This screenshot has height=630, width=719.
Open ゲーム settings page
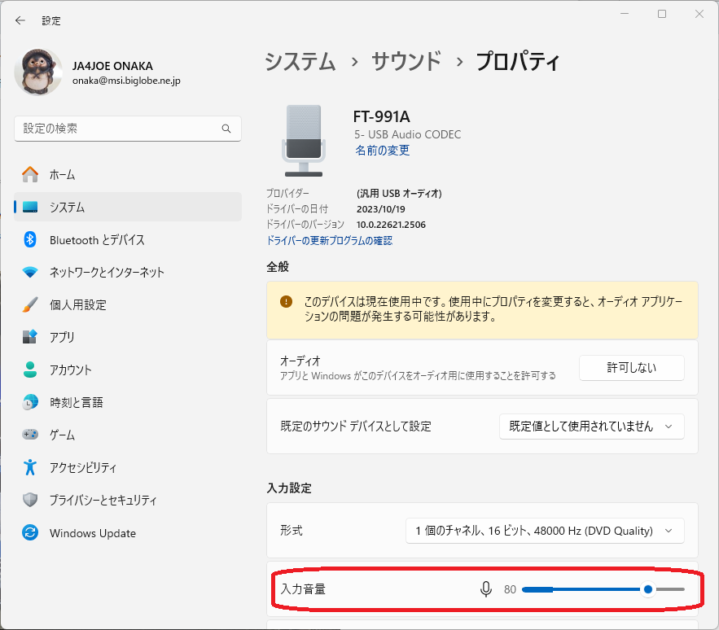(x=128, y=435)
